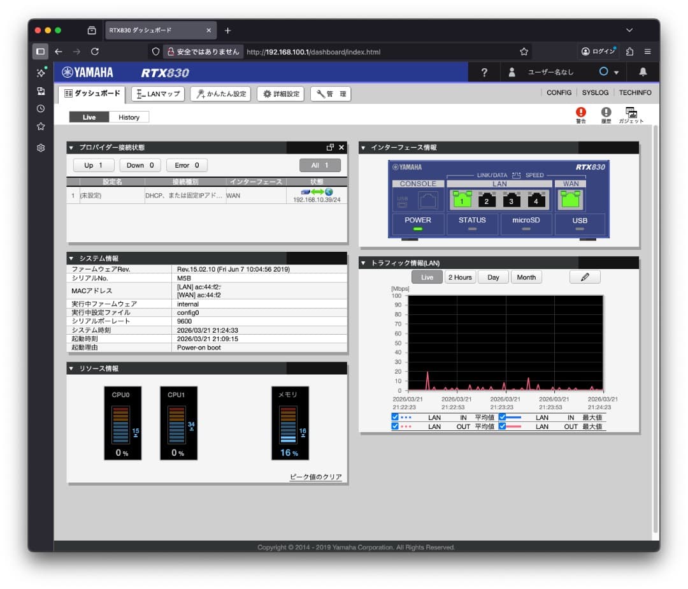Filter providers by Up status
688x589 pixels.
click(94, 165)
